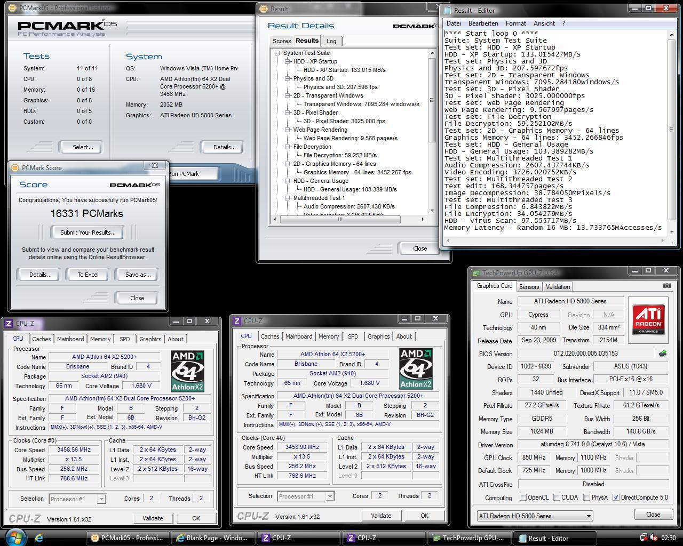The width and height of the screenshot is (683, 546).
Task: Open Processor #1 dropdown in right CPU-Z
Action: [x=306, y=496]
